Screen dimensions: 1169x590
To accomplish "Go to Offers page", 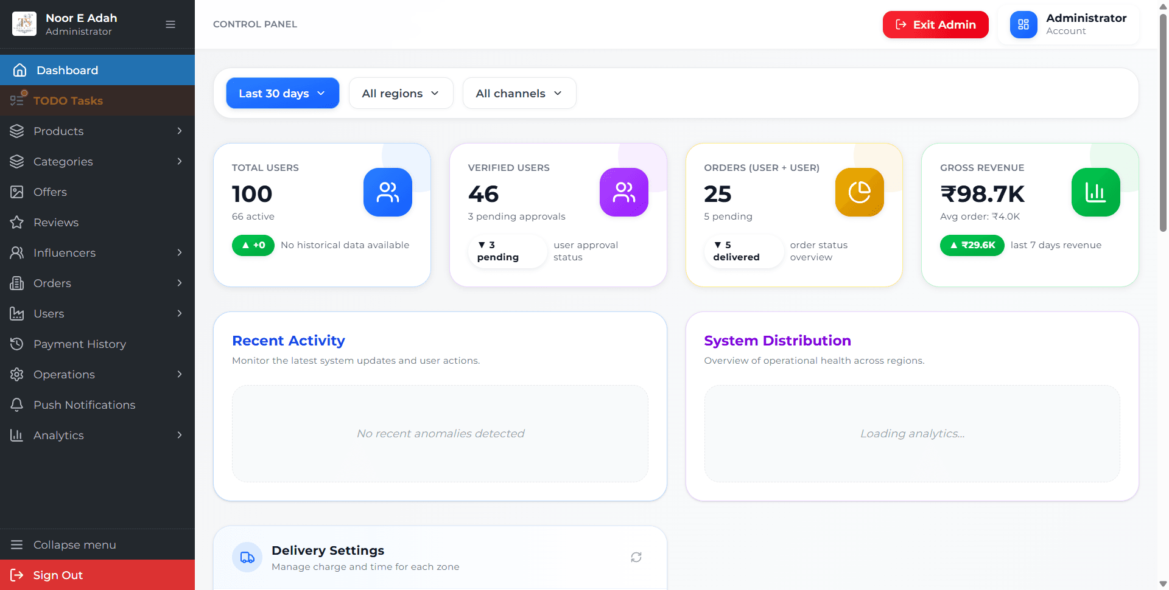I will coord(97,192).
